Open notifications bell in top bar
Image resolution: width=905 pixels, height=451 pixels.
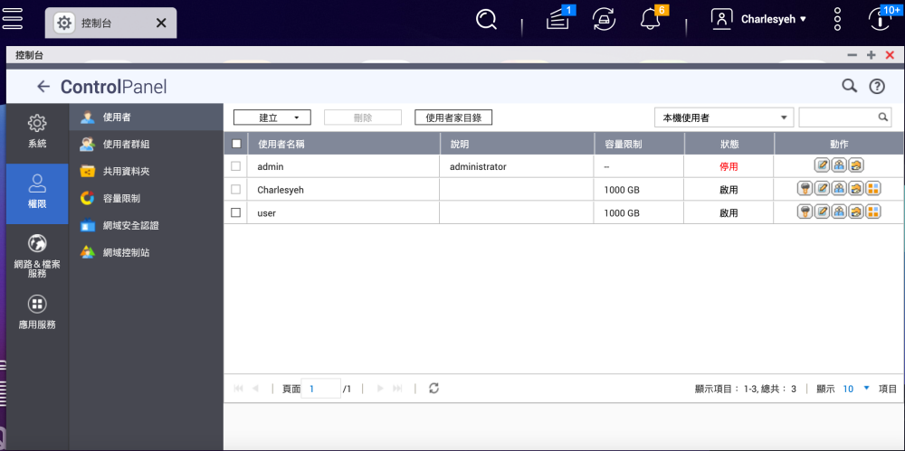pyautogui.click(x=650, y=19)
